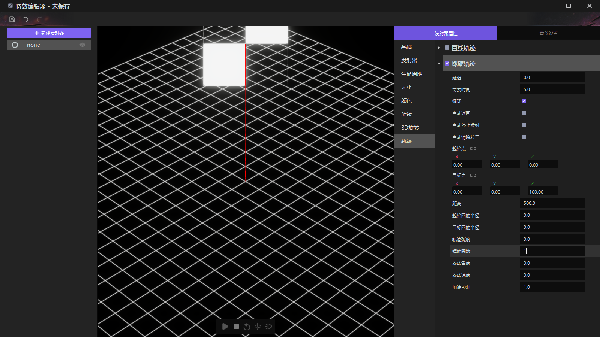Image resolution: width=600 pixels, height=337 pixels.
Task: Minimize the 特效编辑器 window
Action: pos(547,6)
